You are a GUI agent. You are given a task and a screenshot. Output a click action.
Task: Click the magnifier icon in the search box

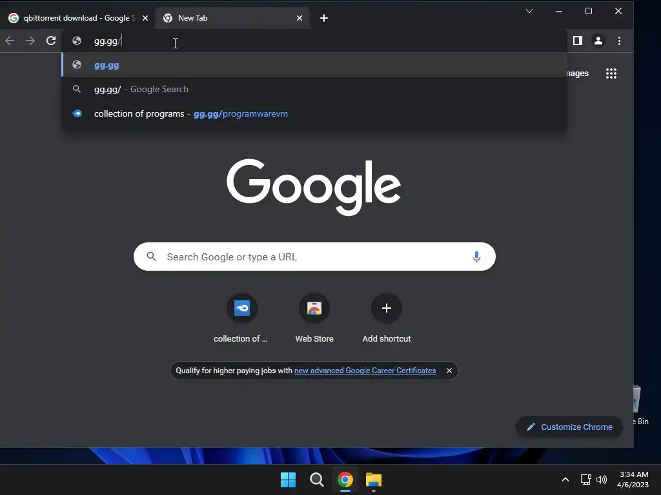point(151,257)
